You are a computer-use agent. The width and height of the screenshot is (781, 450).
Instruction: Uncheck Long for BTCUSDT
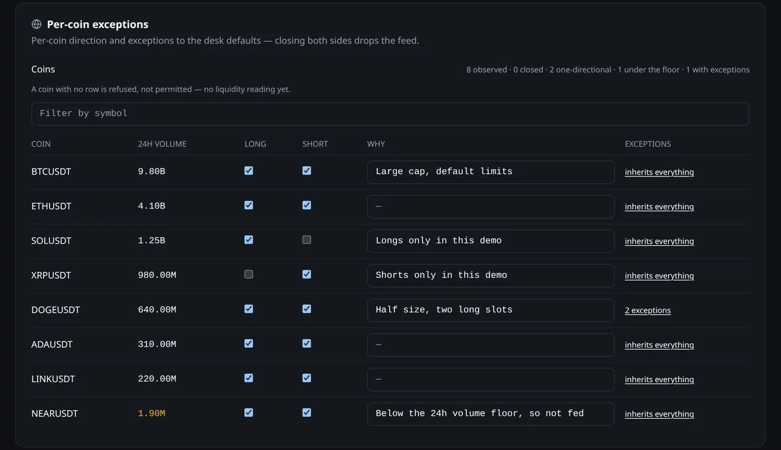click(249, 171)
